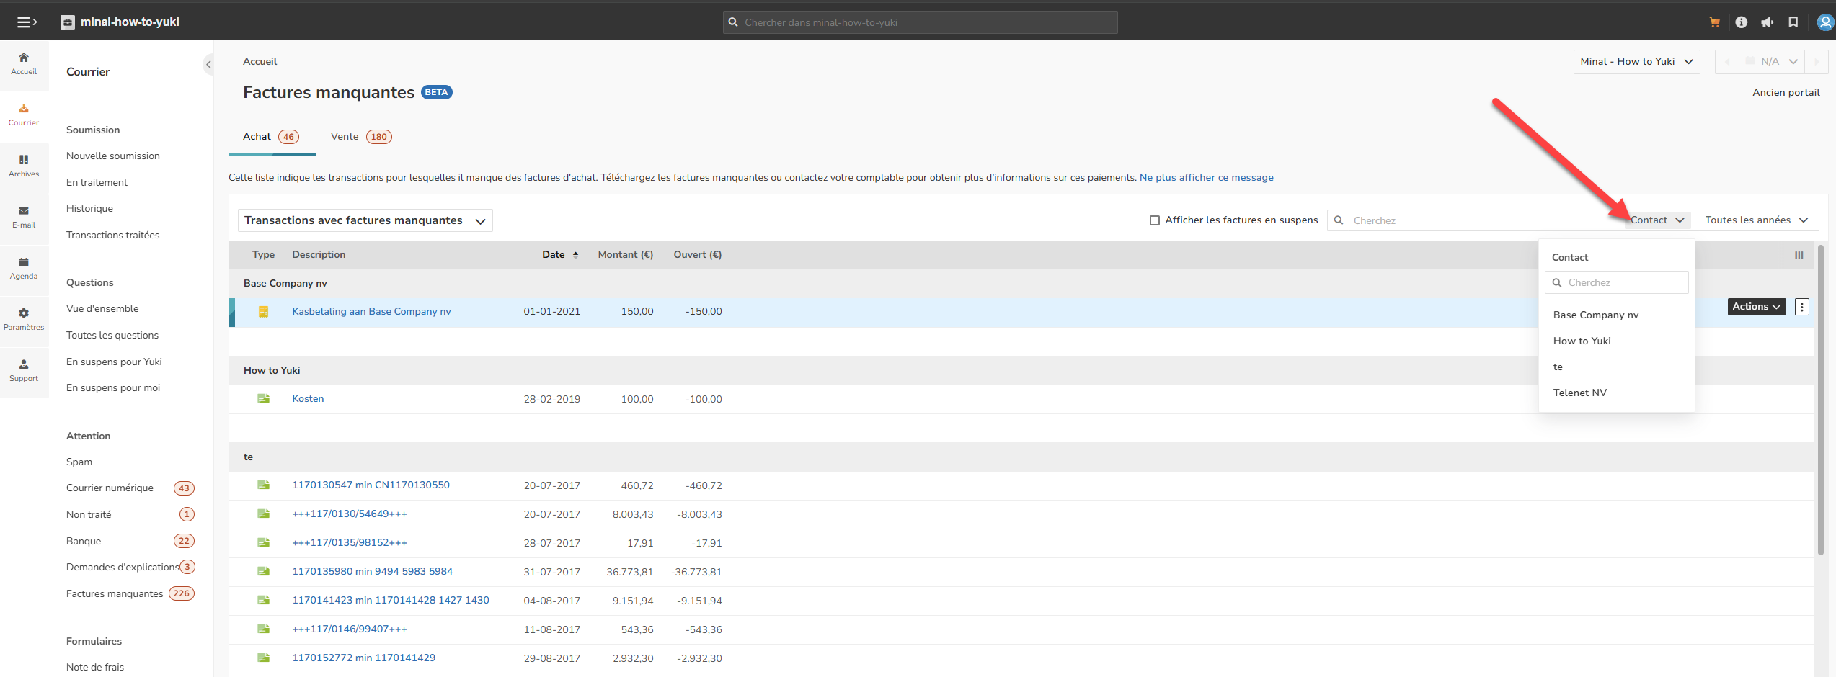
Task: Click the type icon of the Kasbetaling row
Action: tap(264, 312)
